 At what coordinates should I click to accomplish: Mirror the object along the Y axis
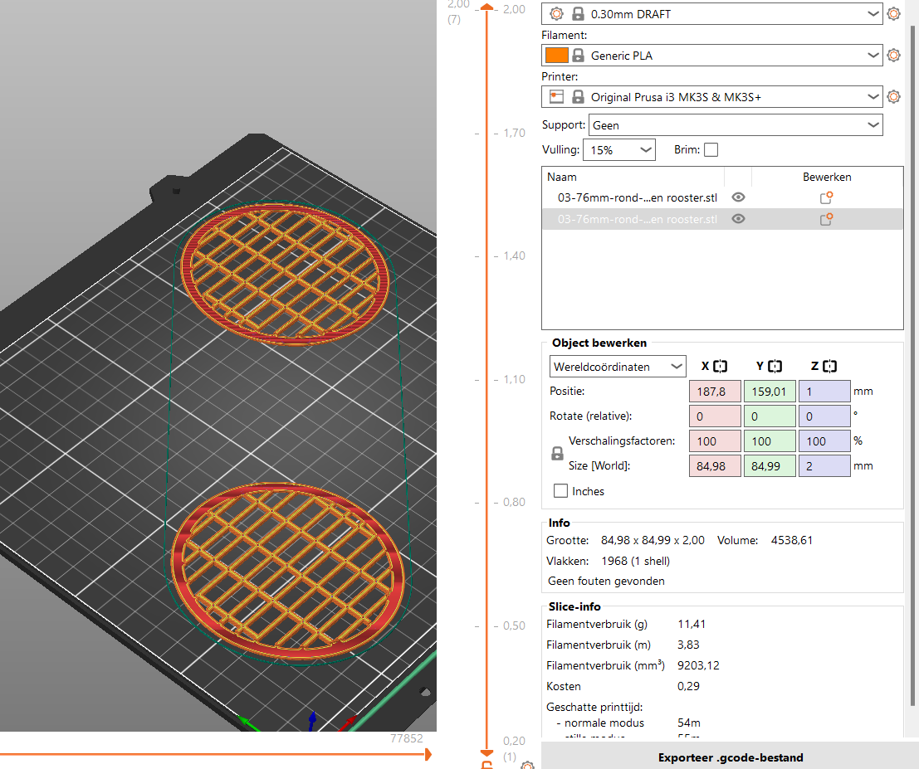click(x=775, y=366)
